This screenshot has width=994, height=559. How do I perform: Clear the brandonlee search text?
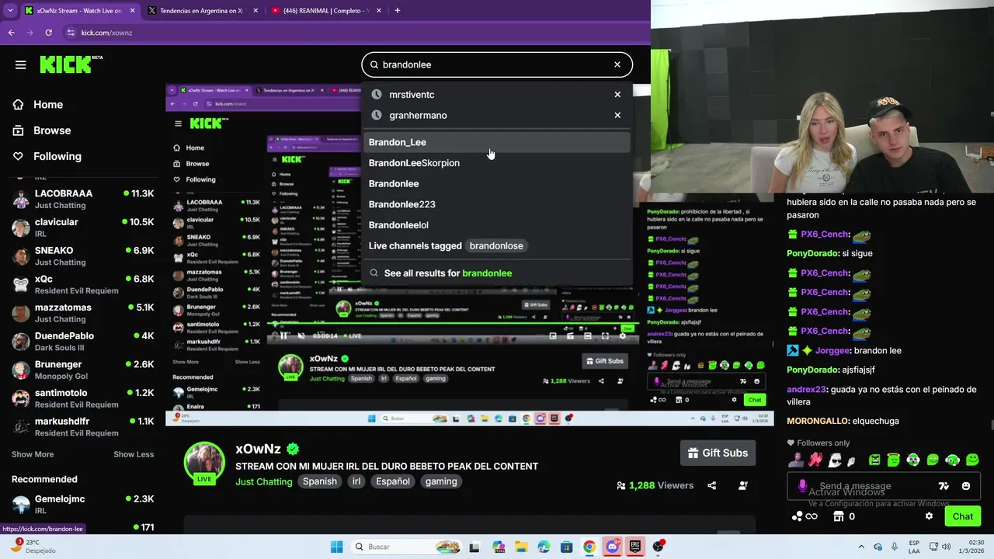pyautogui.click(x=617, y=64)
